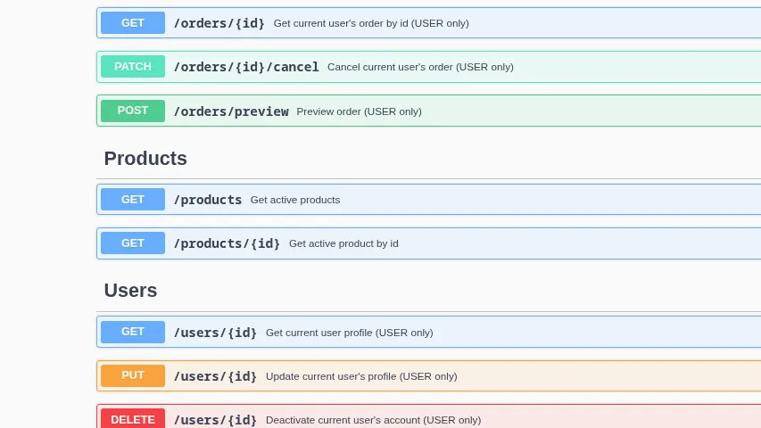Click the orange PUT method badge
The height and width of the screenshot is (428, 761).
133,375
